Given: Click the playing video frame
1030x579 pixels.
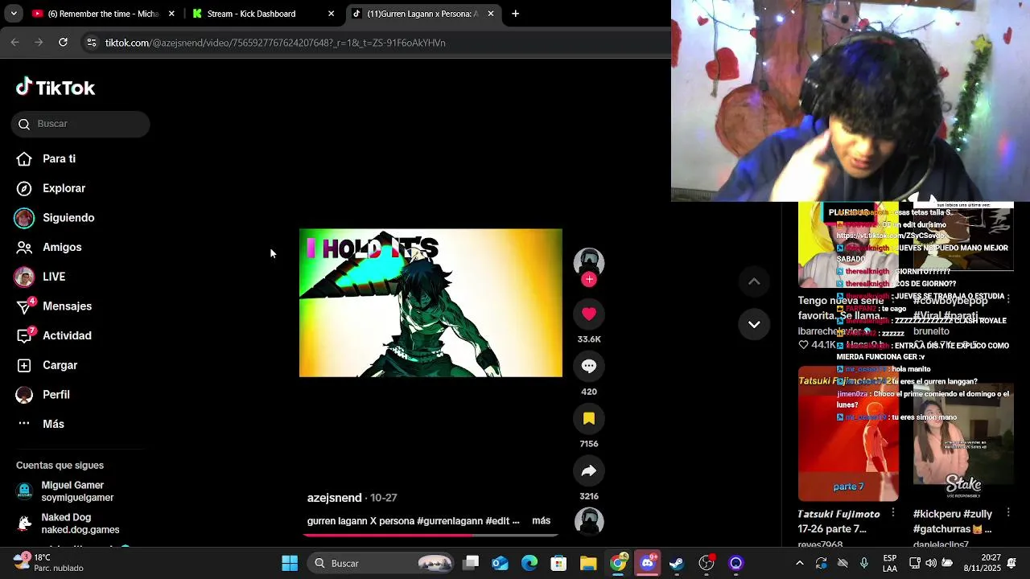Looking at the screenshot, I should 431,303.
